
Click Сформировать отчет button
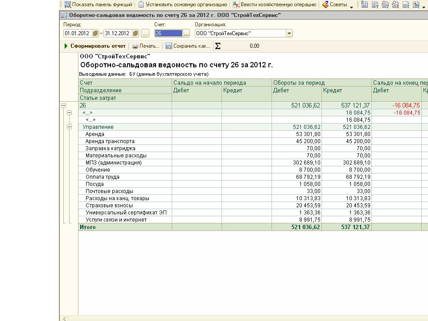point(95,46)
